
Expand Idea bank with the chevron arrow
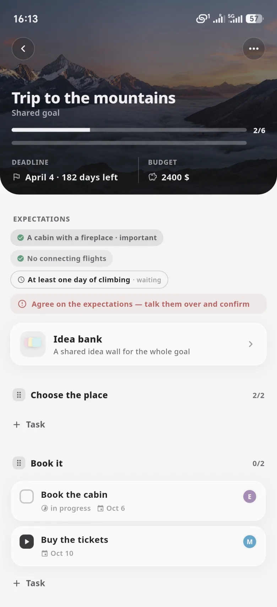(x=251, y=344)
